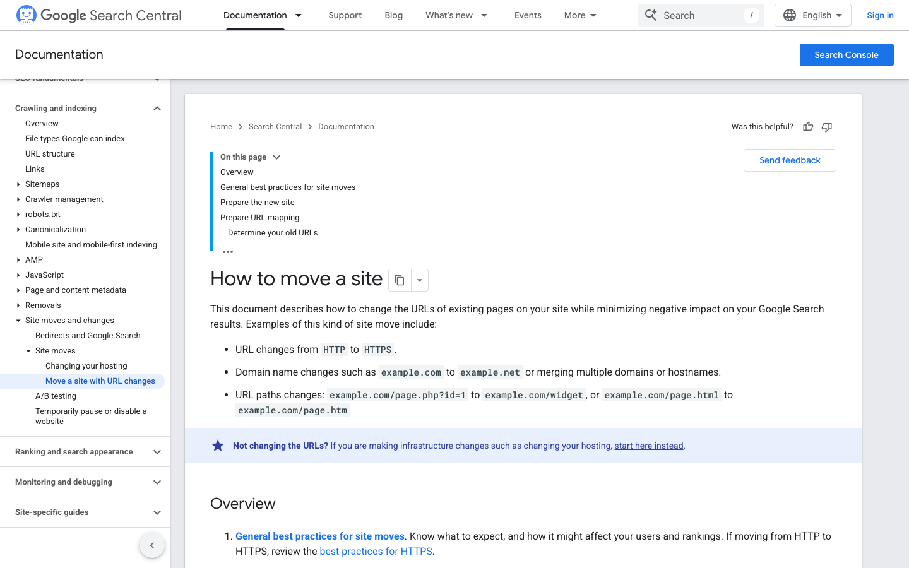Open the copy page options dropdown arrow

pos(420,280)
